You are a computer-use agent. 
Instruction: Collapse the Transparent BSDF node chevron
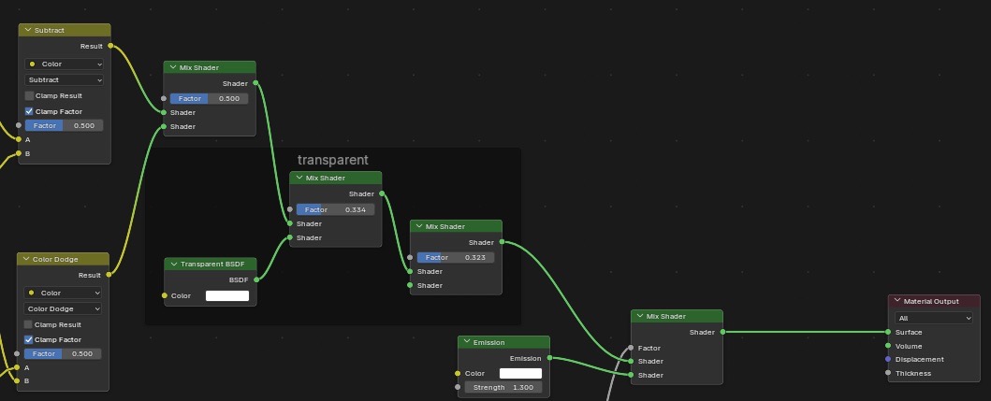(173, 264)
